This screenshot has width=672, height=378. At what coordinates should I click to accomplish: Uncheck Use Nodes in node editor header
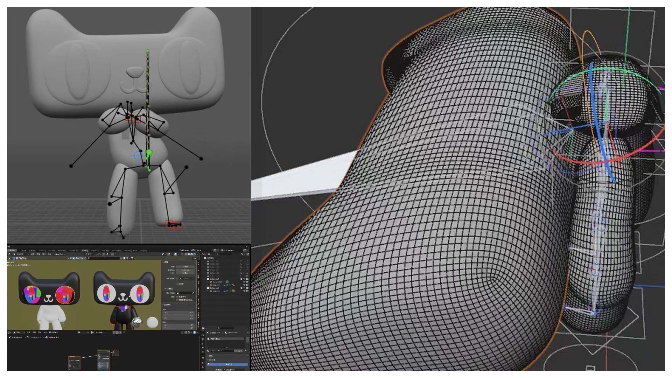pyautogui.click(x=50, y=332)
